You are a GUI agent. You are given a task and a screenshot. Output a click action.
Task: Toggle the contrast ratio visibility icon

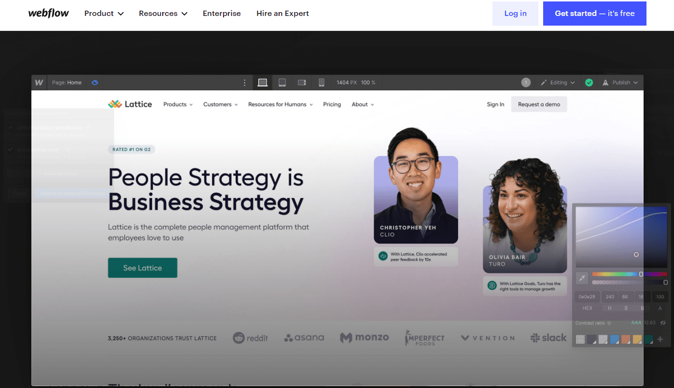click(663, 323)
